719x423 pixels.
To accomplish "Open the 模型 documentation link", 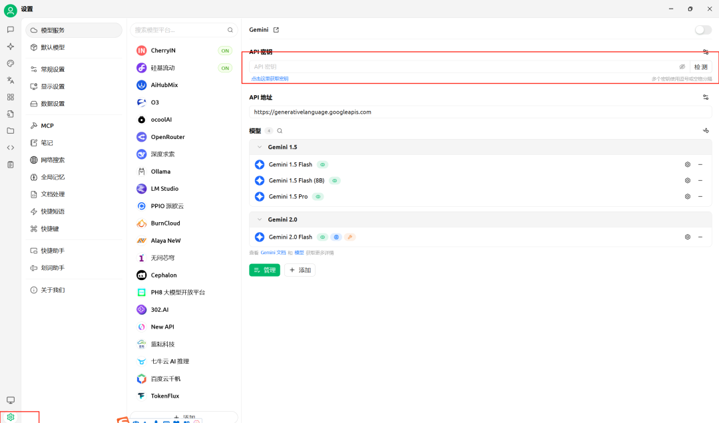I will [x=299, y=253].
